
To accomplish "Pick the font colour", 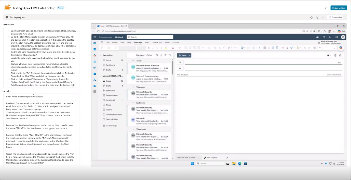I will (x=173, y=48).
